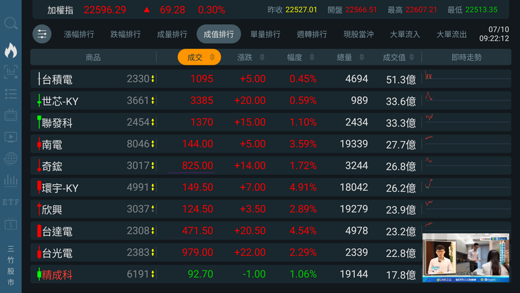Click the 商品 column header
This screenshot has width=520, height=293.
tap(93, 57)
